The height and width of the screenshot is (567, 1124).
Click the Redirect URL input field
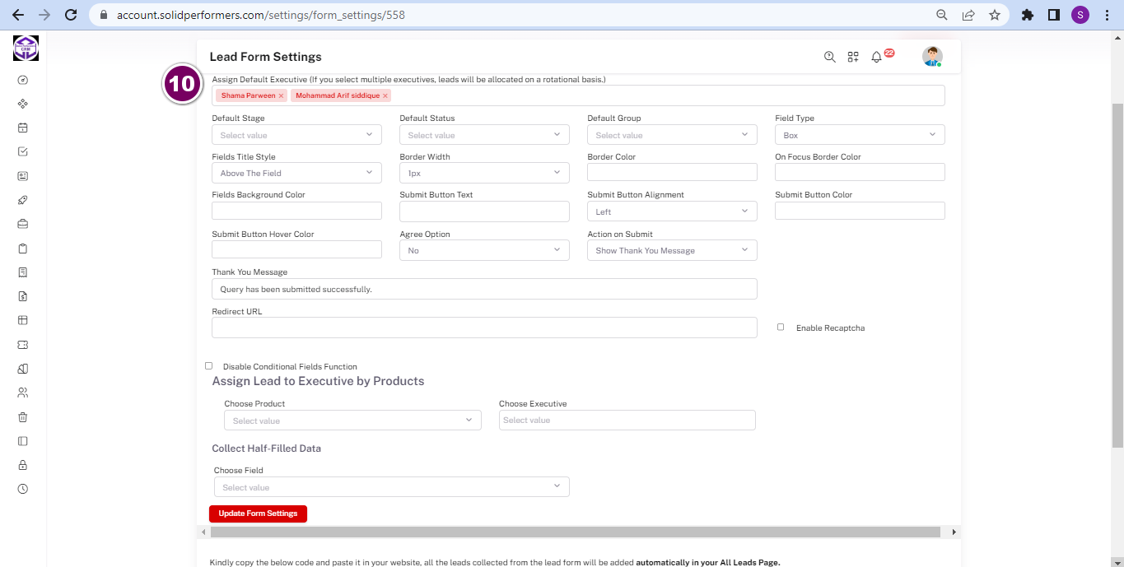point(484,328)
